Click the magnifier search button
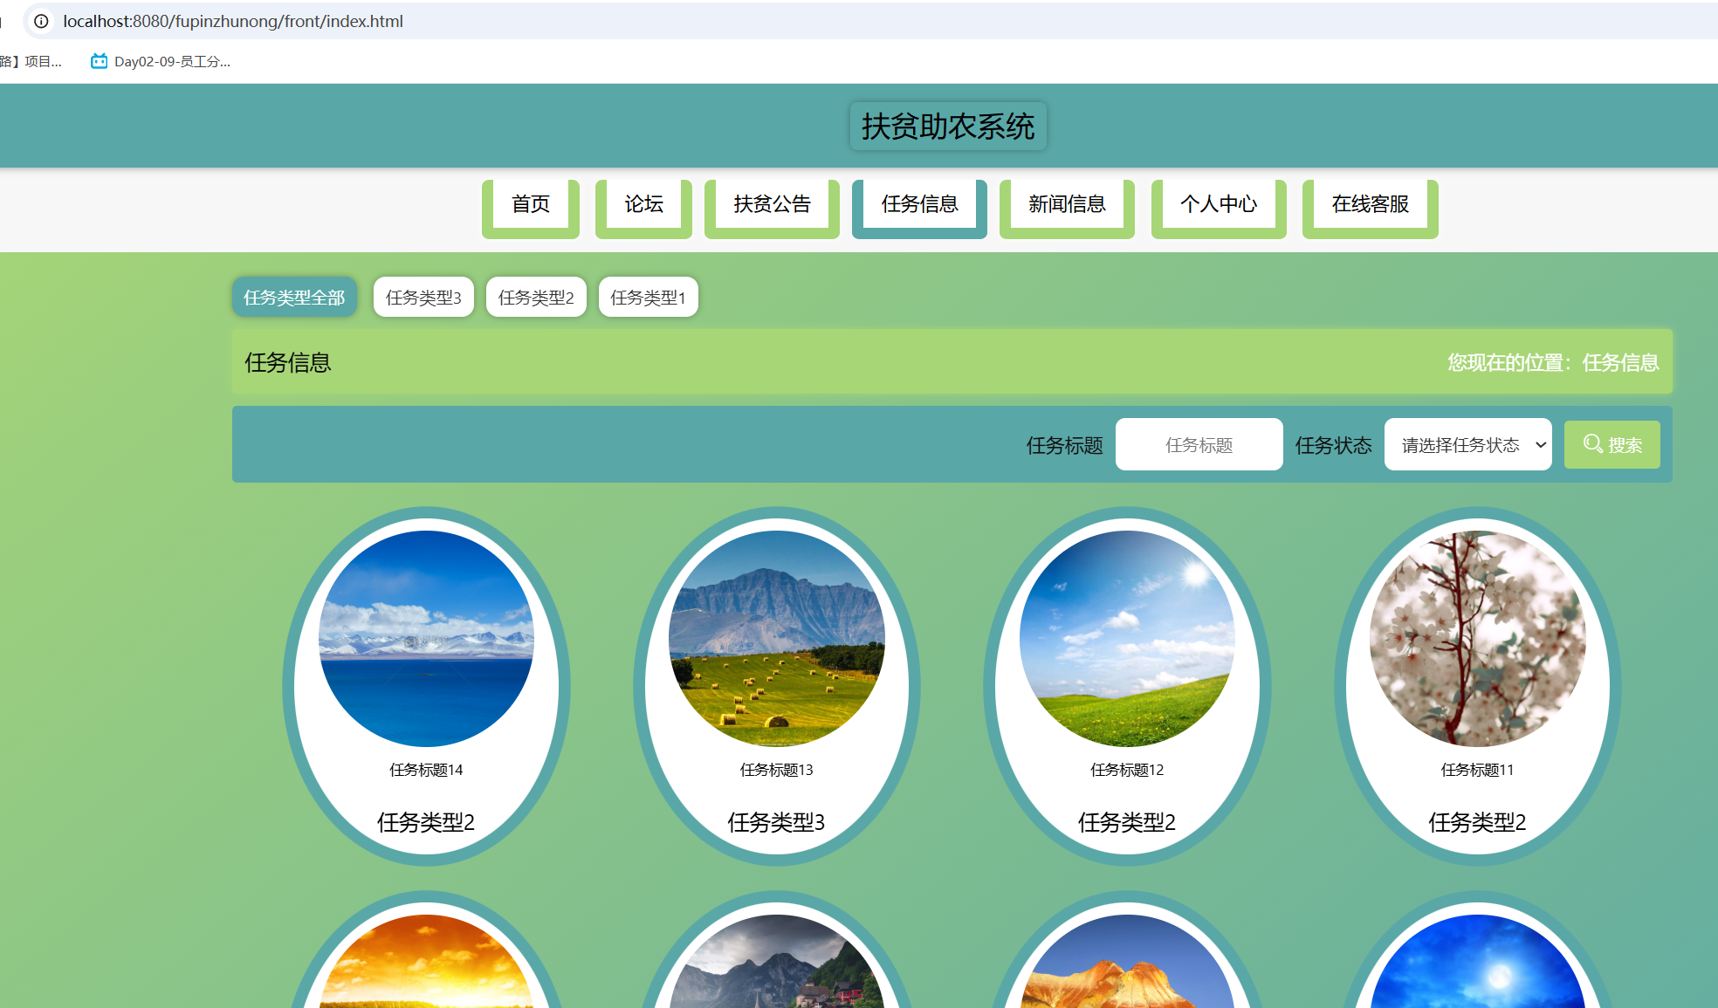Screen dimensions: 1718x1008 click(x=1611, y=445)
